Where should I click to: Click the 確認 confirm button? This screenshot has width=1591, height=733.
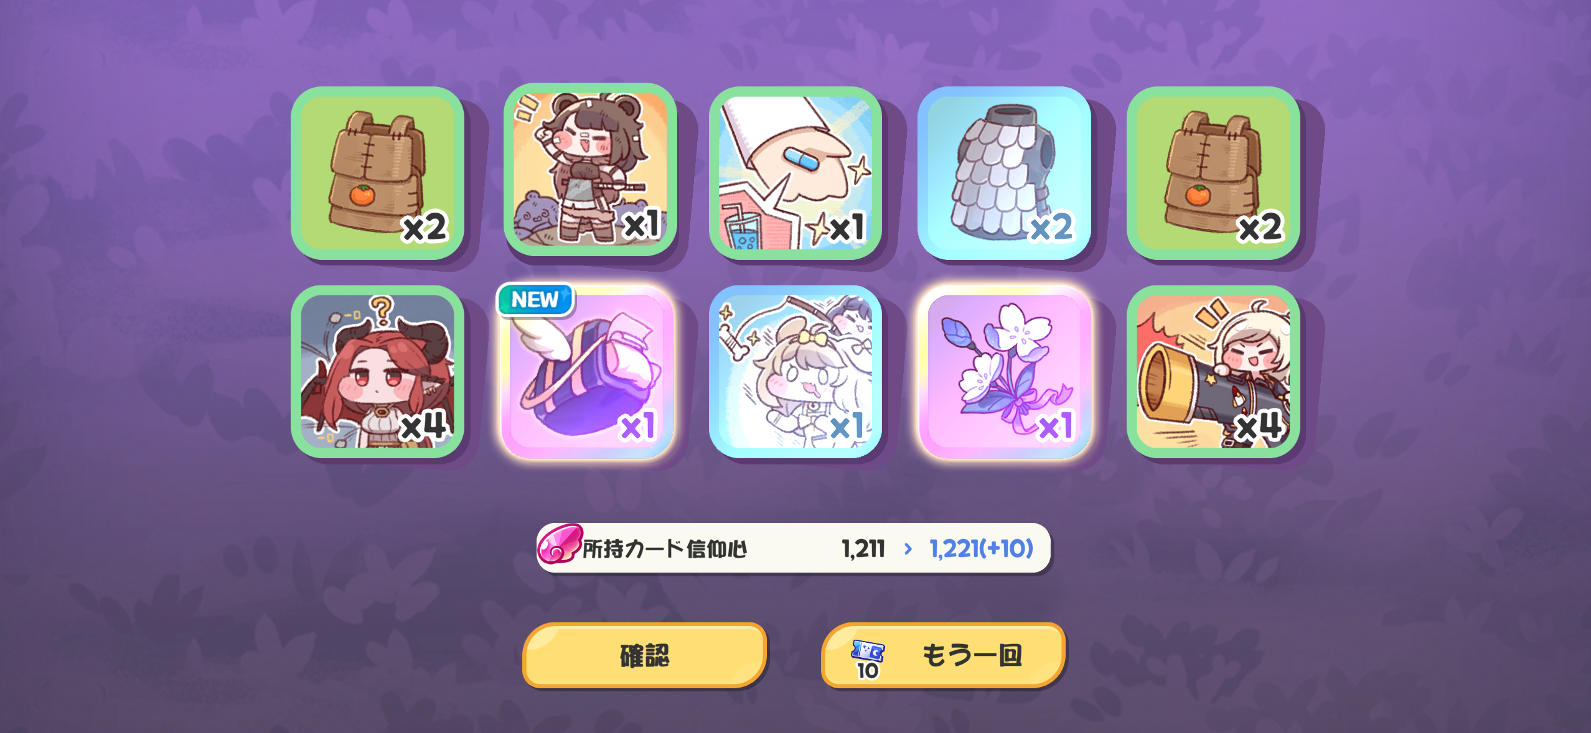[644, 655]
